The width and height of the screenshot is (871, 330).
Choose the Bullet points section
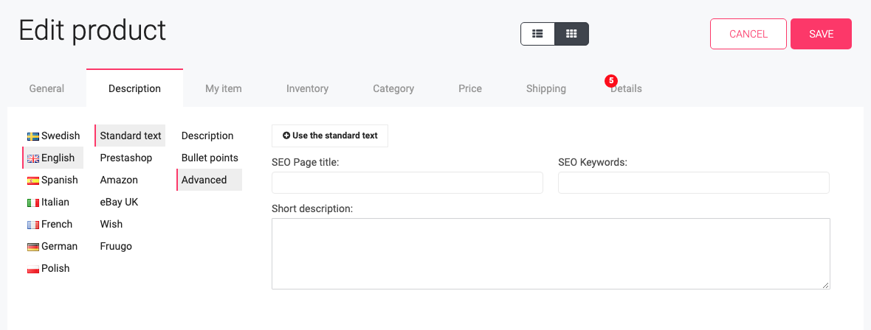pyautogui.click(x=210, y=158)
